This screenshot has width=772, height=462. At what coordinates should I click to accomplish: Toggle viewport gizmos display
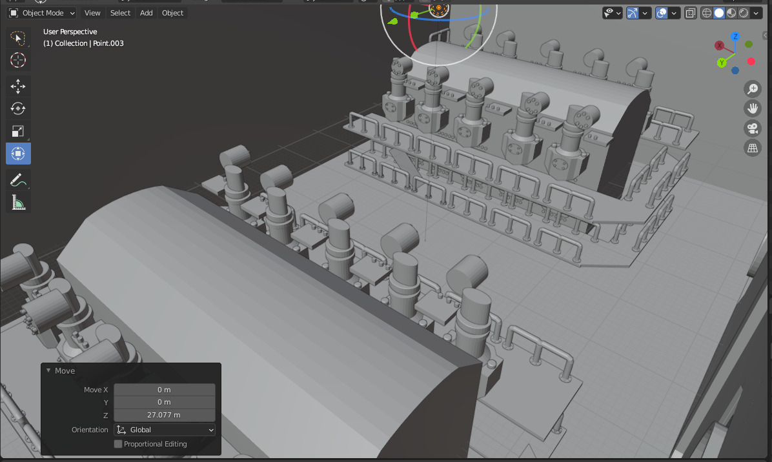[632, 14]
